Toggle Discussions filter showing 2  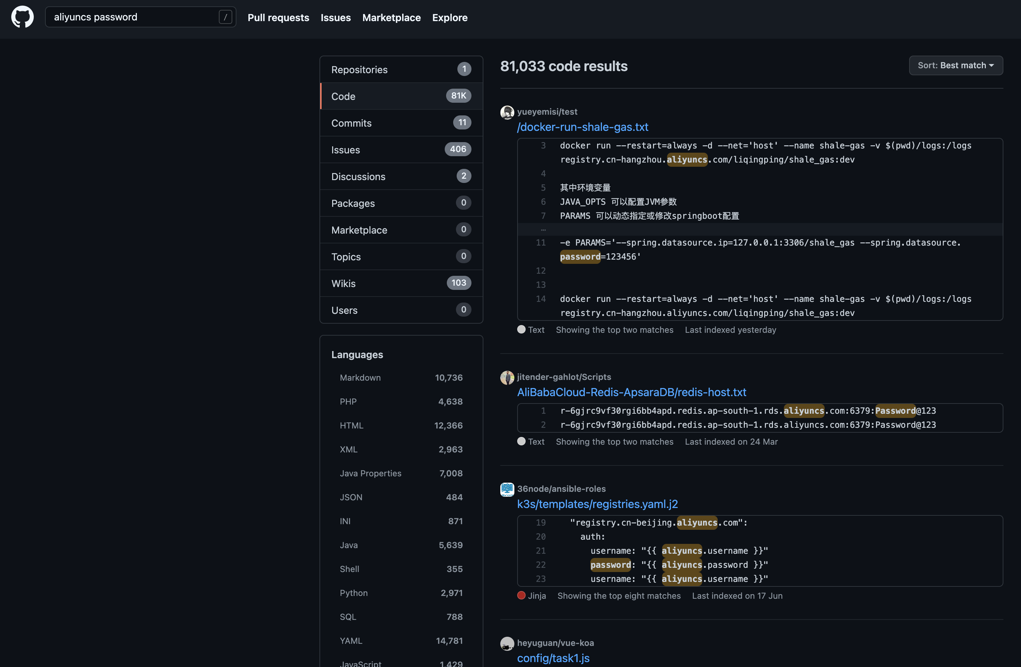pyautogui.click(x=400, y=176)
